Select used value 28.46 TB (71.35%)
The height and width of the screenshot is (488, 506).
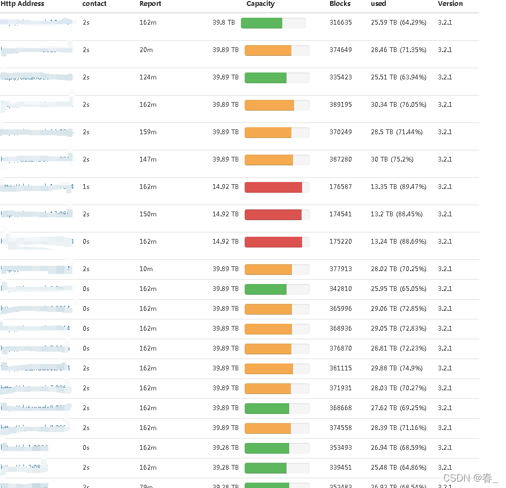[399, 50]
